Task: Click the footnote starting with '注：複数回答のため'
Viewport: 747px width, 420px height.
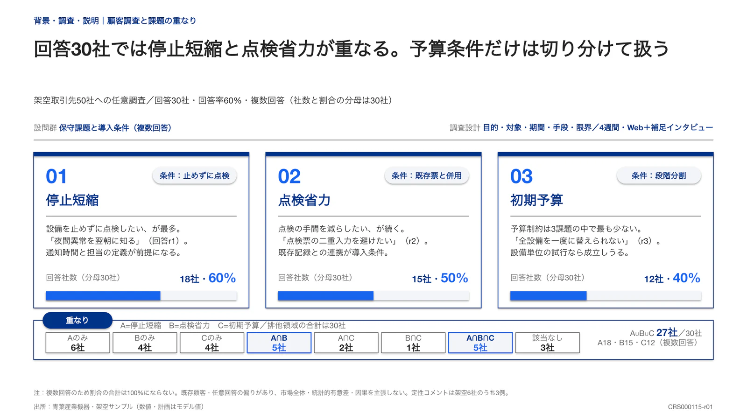Action: pyautogui.click(x=273, y=393)
